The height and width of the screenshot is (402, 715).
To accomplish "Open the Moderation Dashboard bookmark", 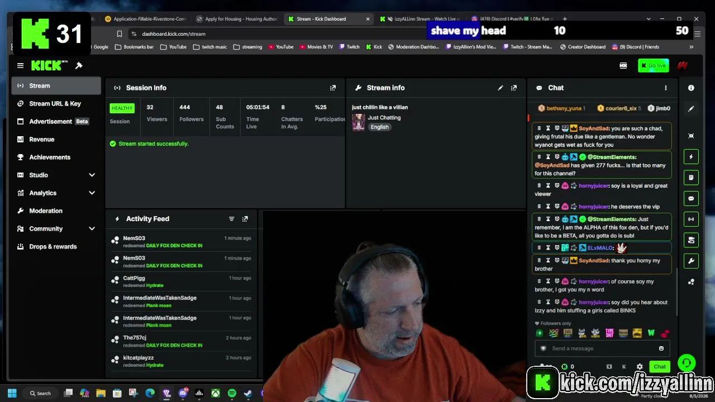I will click(x=413, y=47).
